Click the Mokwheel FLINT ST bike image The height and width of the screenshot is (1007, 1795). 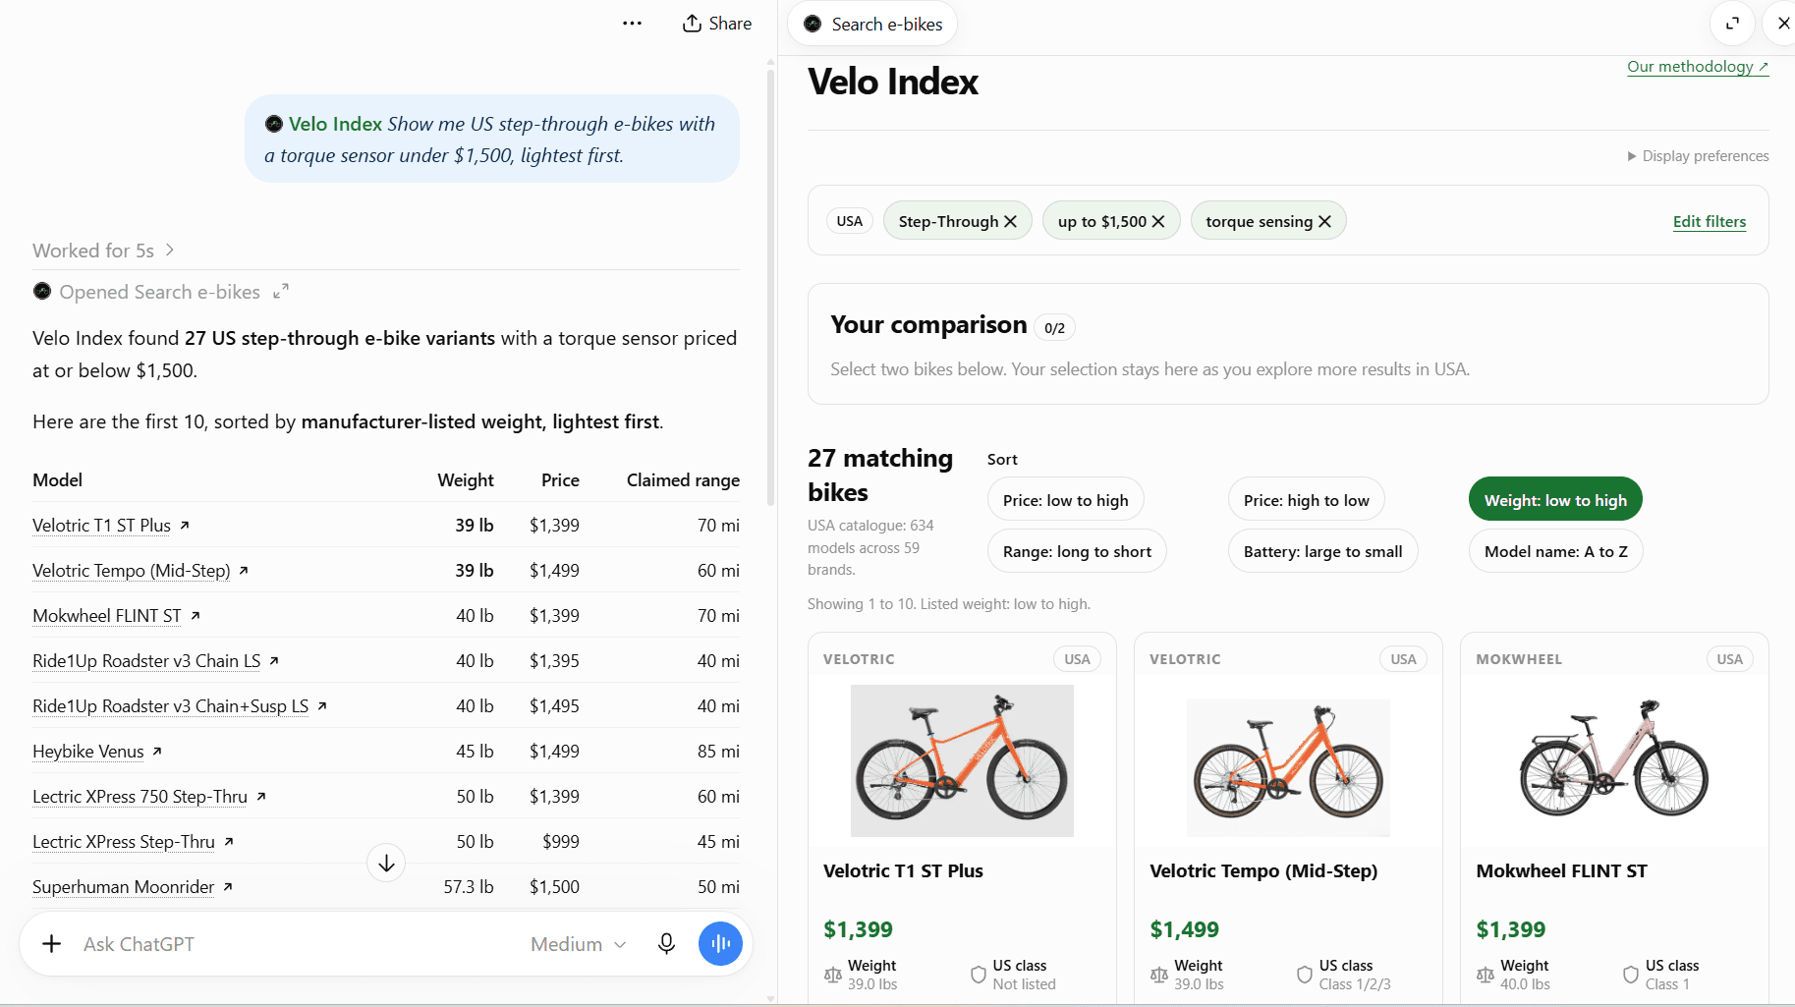1614,760
